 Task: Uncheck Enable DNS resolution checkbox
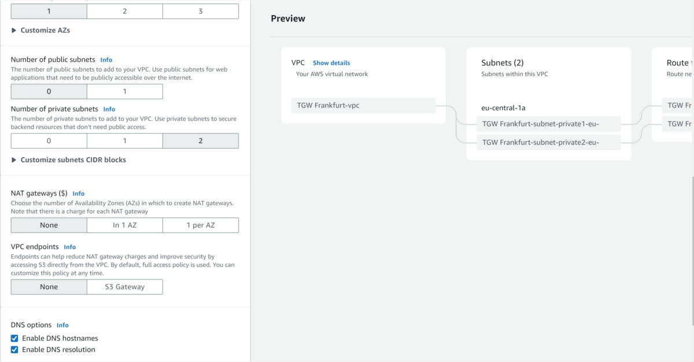pyautogui.click(x=15, y=350)
